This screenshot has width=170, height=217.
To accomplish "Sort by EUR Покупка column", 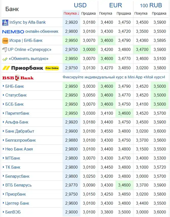I will (x=106, y=13).
